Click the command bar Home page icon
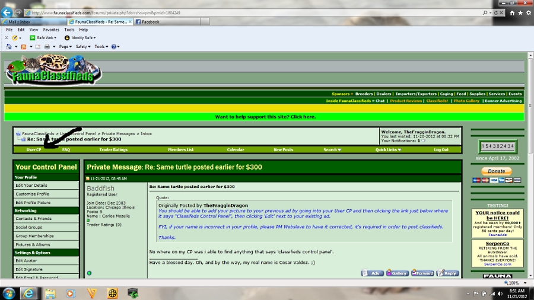 click(9, 47)
